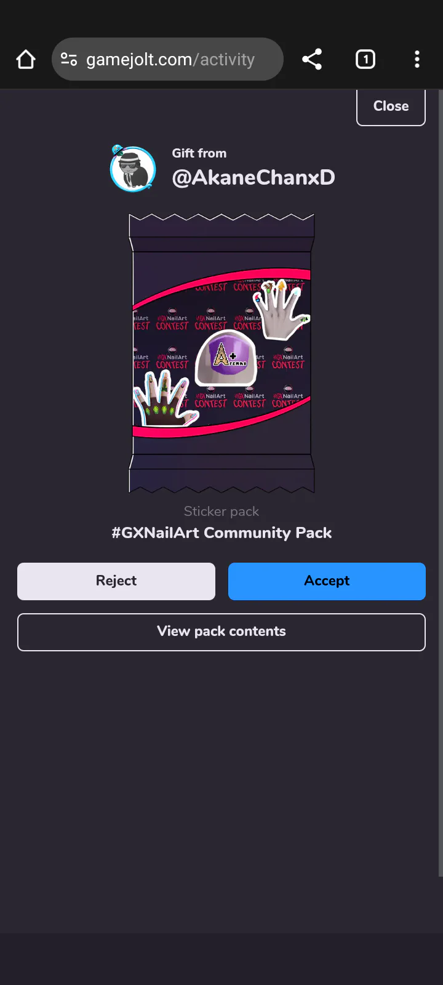Close the gift dialog
This screenshot has width=443, height=985.
pyautogui.click(x=391, y=107)
